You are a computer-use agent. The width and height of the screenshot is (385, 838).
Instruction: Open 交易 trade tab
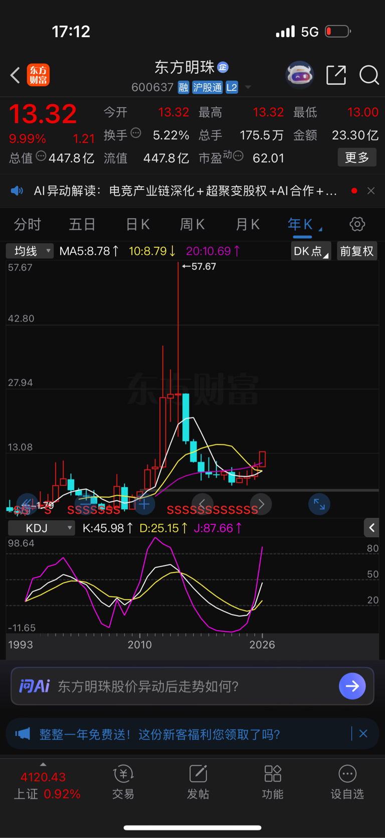coord(123,782)
